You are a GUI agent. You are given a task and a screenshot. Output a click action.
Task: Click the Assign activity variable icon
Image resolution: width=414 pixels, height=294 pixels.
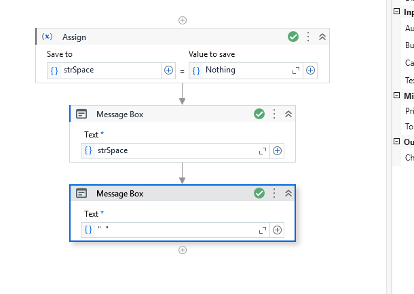(x=48, y=37)
